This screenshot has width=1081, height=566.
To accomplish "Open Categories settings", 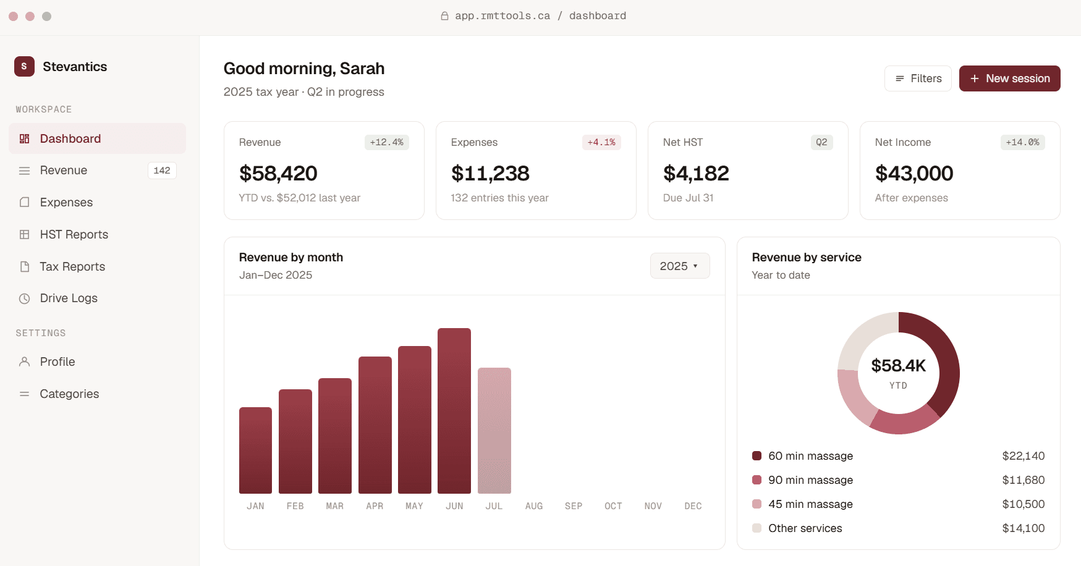I will 98,394.
